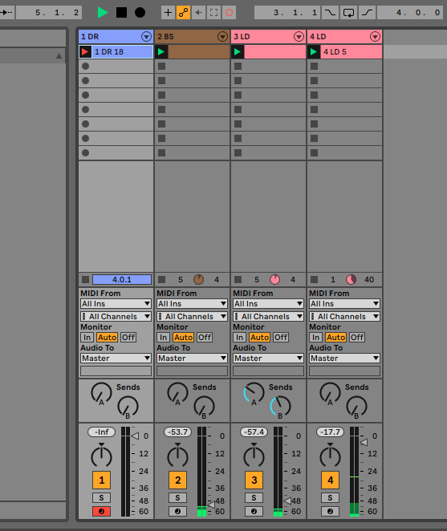Viewport: 447px width, 531px height.
Task: Toggle Track Activator 4 on LD track
Action: (x=330, y=480)
